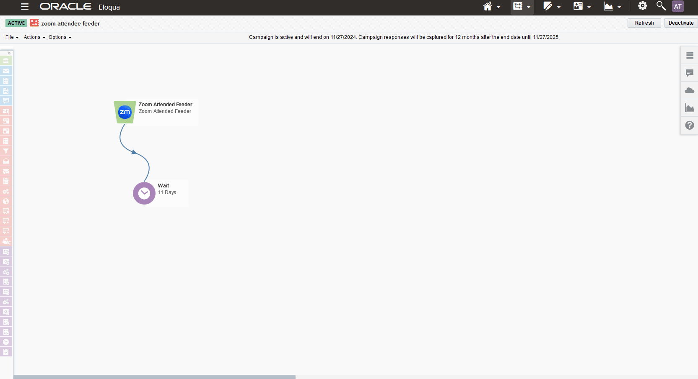The height and width of the screenshot is (379, 698).
Task: Open the Orchestration campaign-flow menu in the top bar
Action: coord(522,7)
